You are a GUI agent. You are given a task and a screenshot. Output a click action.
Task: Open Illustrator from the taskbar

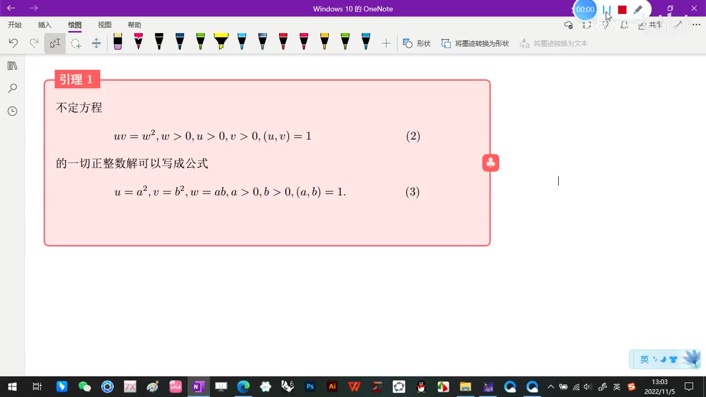tap(332, 387)
